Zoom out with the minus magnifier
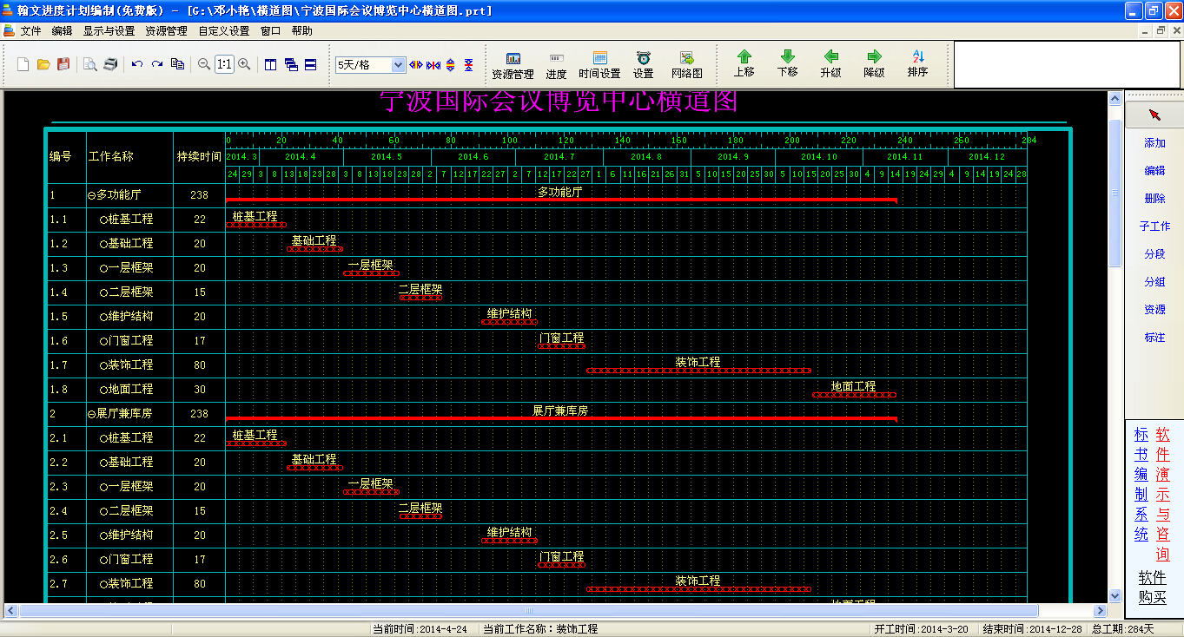 click(204, 64)
